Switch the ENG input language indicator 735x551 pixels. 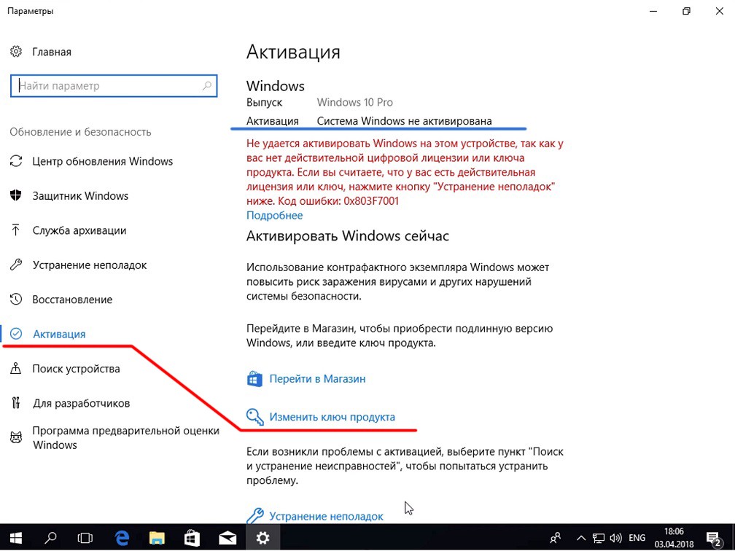[637, 537]
